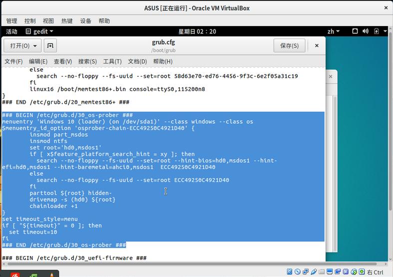The image size is (393, 277).
Task: Open the VirtualBox 视图 menu
Action: pos(48,21)
